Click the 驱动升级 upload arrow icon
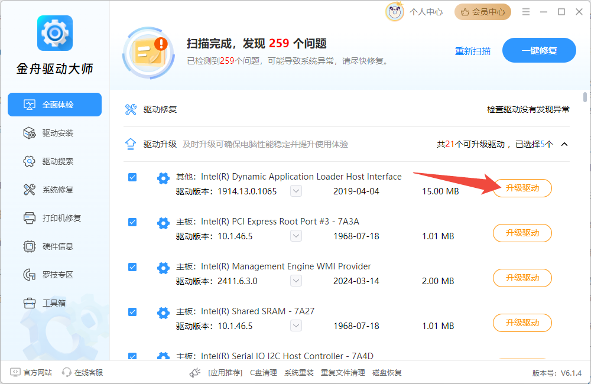The width and height of the screenshot is (591, 384). pos(131,144)
